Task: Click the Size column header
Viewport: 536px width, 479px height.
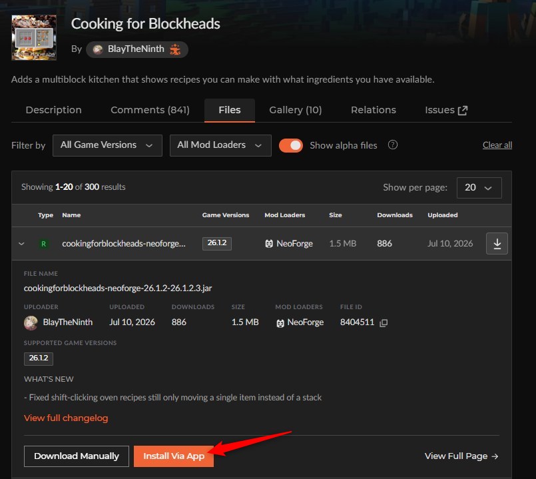Action: [336, 215]
